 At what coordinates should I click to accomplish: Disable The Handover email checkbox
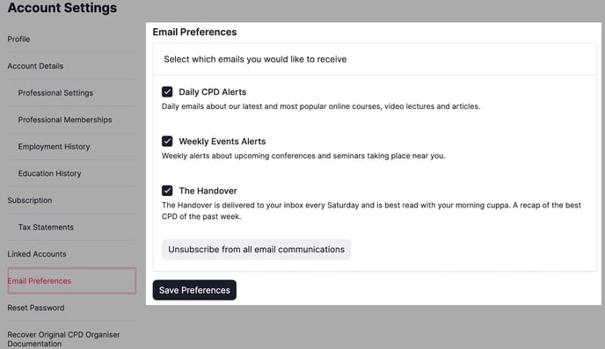pos(167,191)
